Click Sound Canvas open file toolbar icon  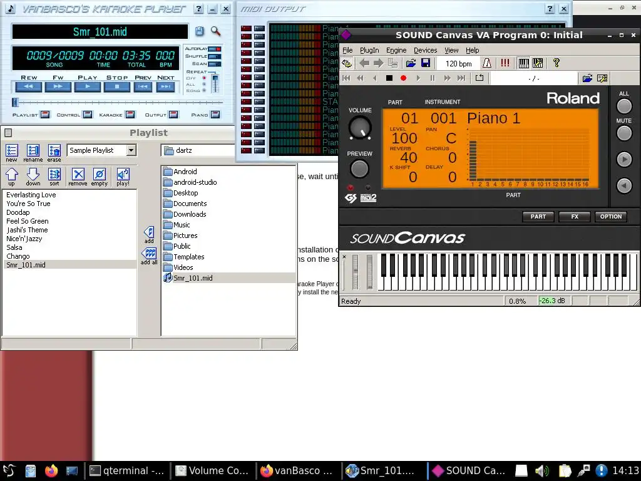point(411,63)
